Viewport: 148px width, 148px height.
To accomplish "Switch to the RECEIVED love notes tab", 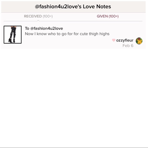I will tap(38, 16).
